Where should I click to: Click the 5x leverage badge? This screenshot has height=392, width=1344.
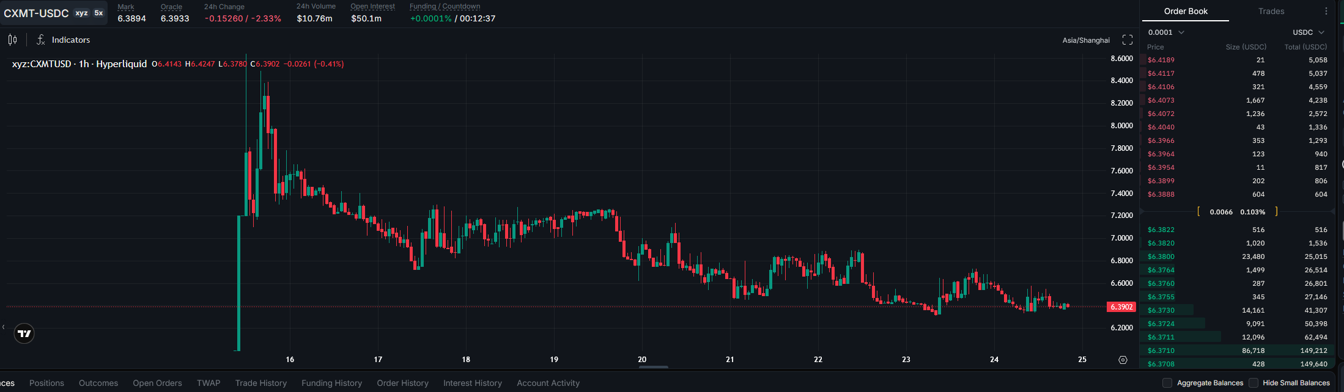pyautogui.click(x=98, y=13)
